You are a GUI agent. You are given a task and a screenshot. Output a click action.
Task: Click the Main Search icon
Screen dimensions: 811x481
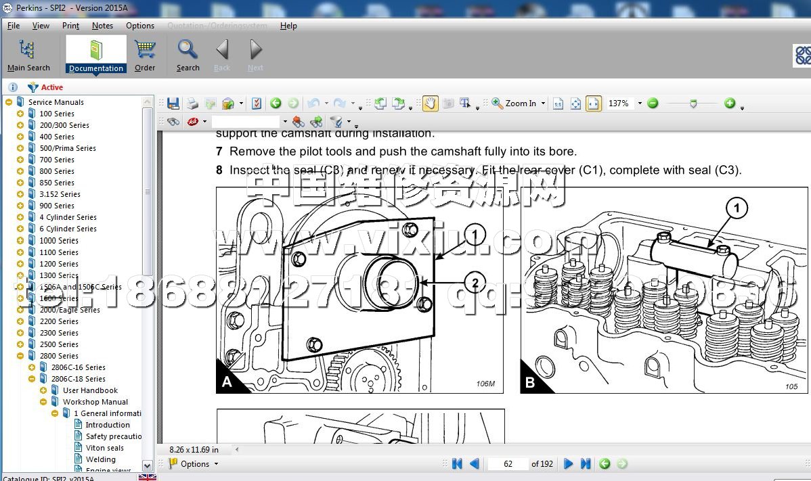pyautogui.click(x=28, y=55)
